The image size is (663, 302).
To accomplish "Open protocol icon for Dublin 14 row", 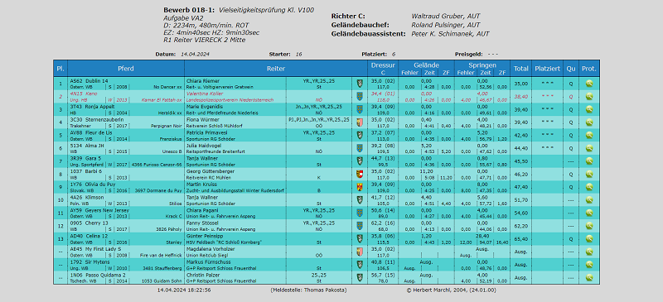I will point(589,84).
